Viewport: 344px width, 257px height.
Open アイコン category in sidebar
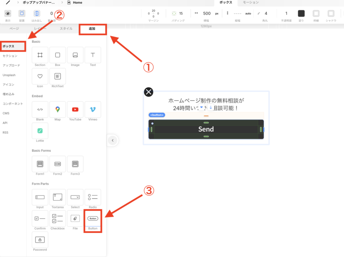point(8,85)
